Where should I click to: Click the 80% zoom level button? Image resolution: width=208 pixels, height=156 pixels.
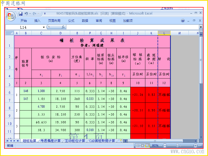(155, 146)
